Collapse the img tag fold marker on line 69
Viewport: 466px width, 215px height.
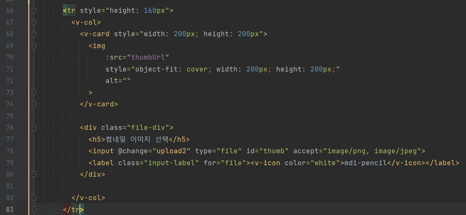(x=34, y=46)
